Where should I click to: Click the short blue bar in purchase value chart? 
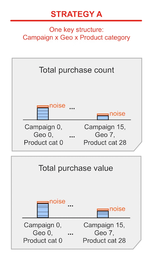click(103, 214)
